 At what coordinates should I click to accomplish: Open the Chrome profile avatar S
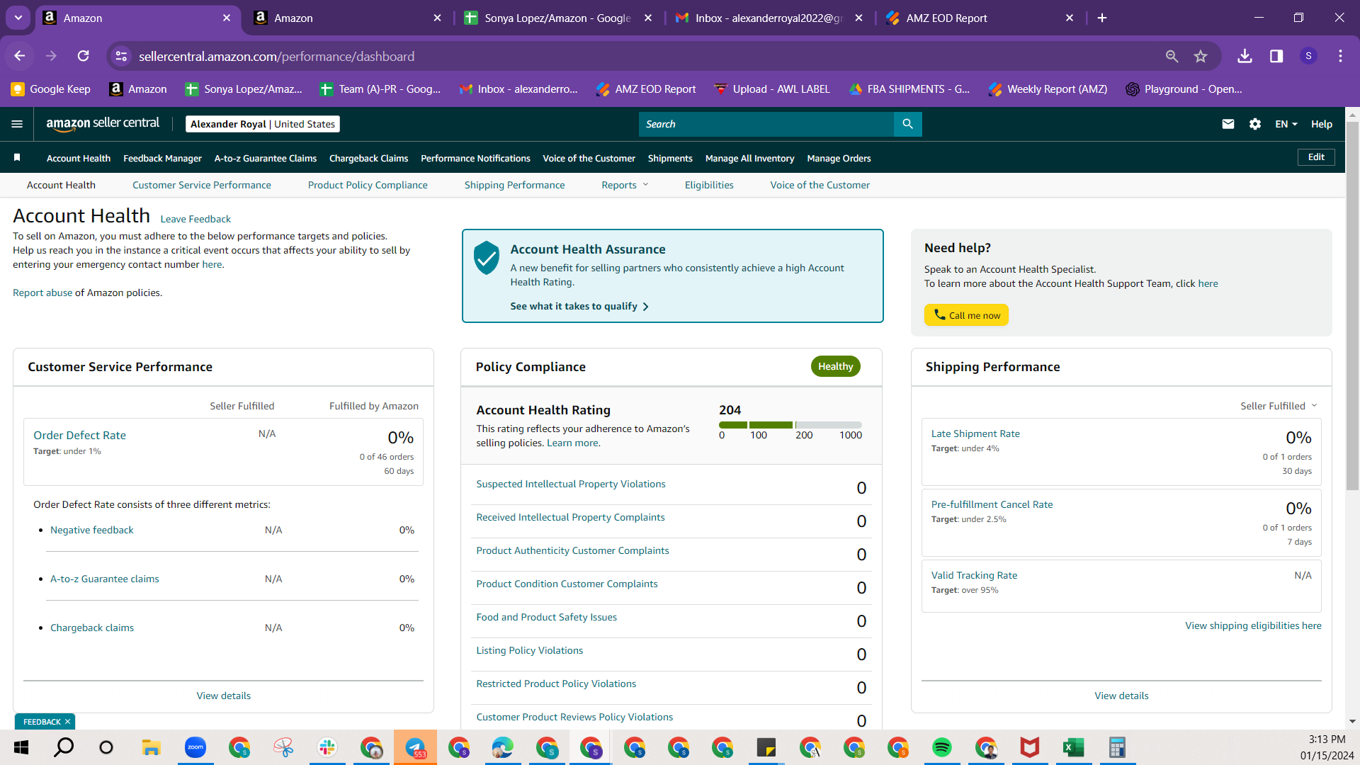pyautogui.click(x=1308, y=56)
